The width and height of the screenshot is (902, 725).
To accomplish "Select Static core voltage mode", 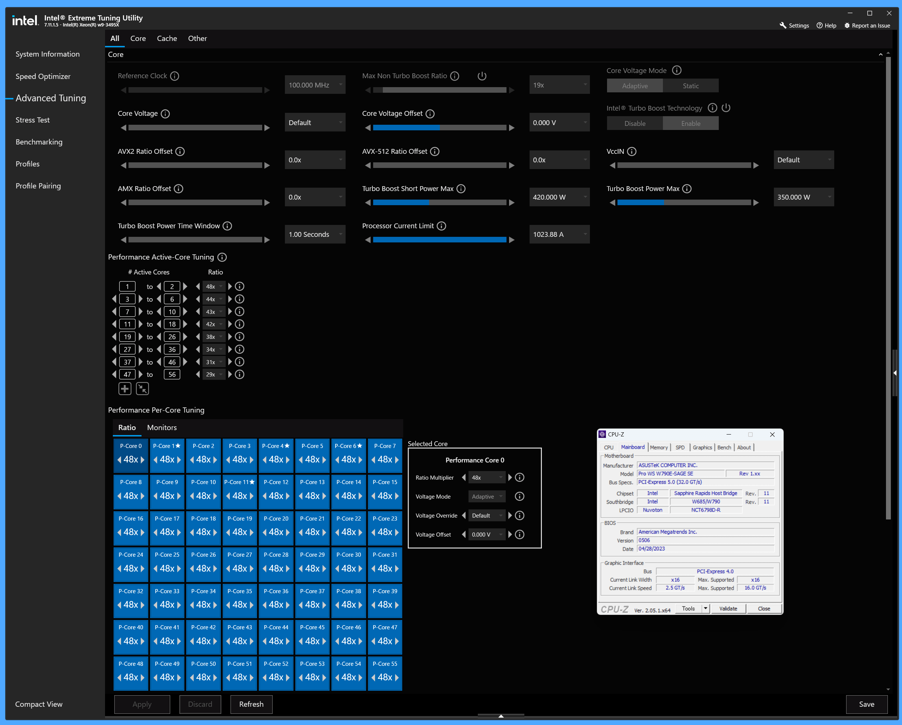I will click(x=690, y=86).
